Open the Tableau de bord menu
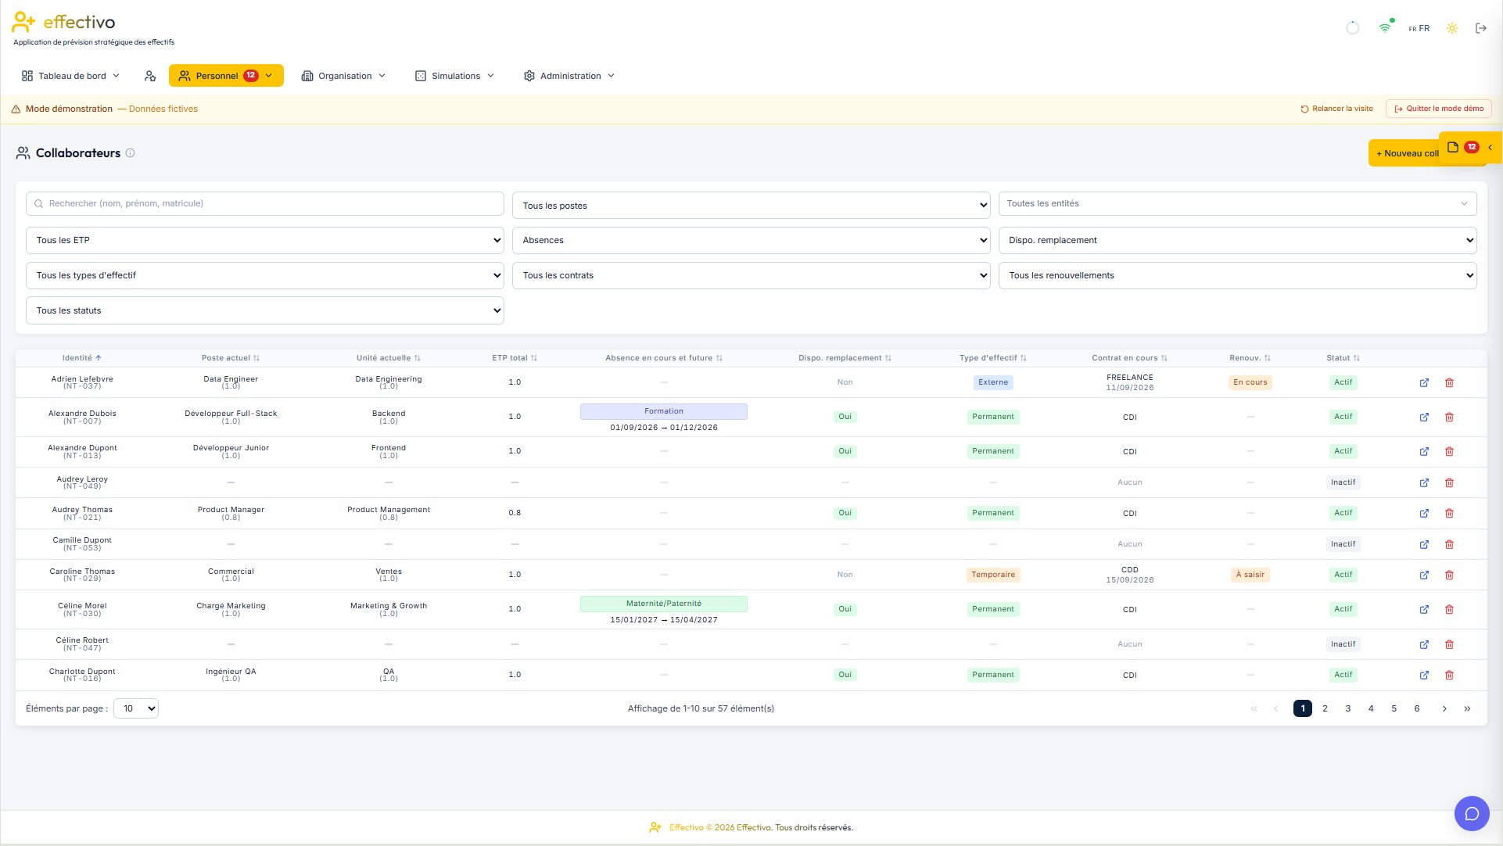1503x846 pixels. (71, 76)
